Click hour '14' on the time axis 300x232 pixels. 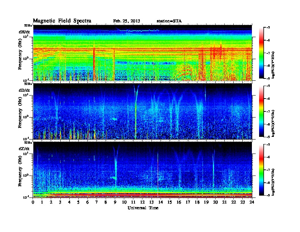pos(161,202)
